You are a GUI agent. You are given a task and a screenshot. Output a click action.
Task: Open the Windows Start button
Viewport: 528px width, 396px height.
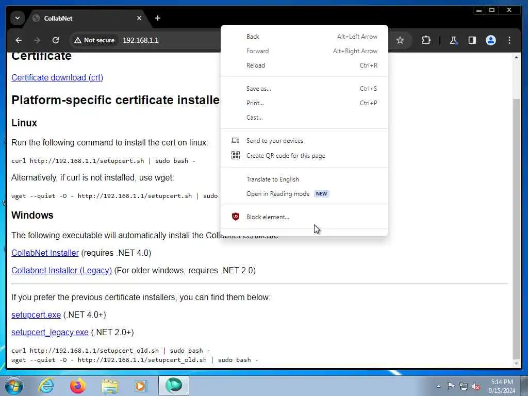point(14,386)
